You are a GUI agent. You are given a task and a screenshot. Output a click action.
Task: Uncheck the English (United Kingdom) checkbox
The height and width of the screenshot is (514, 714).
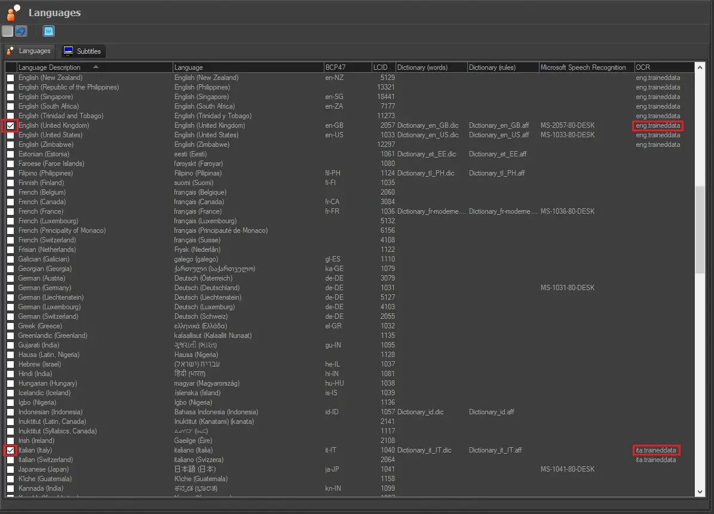(x=11, y=126)
